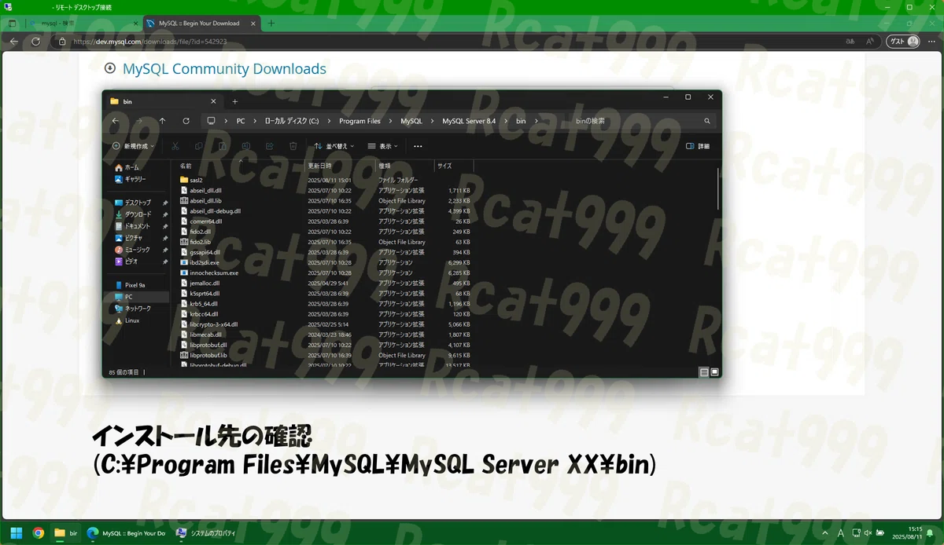Expand chevron after MySQL Server 8.4 breadcrumb
Screen dimensions: 944x545
click(505, 121)
